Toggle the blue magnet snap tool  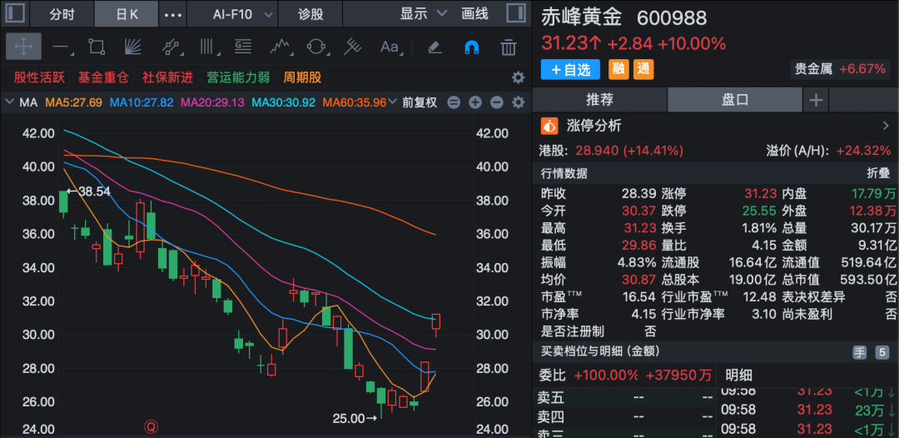coord(471,47)
